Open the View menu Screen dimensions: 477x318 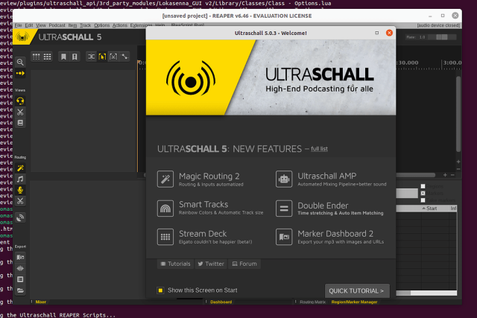[x=41, y=25]
